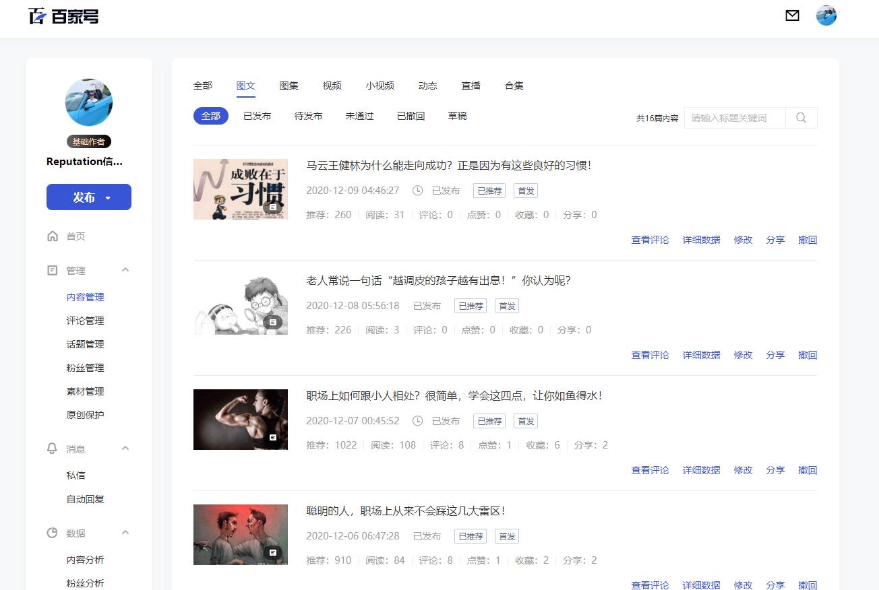
Task: Open the Baijiahao logo home link
Action: 64,15
